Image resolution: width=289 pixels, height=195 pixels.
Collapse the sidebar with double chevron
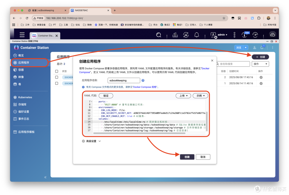[45, 177]
